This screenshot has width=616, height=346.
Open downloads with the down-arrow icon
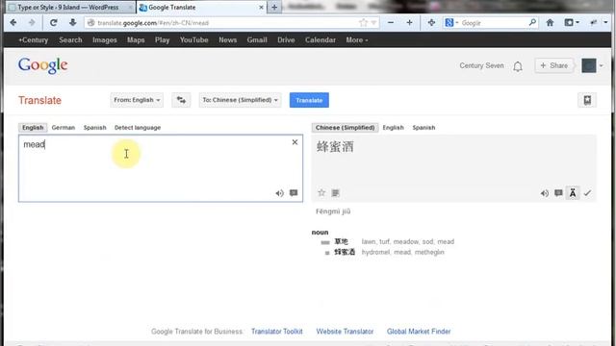[73, 23]
